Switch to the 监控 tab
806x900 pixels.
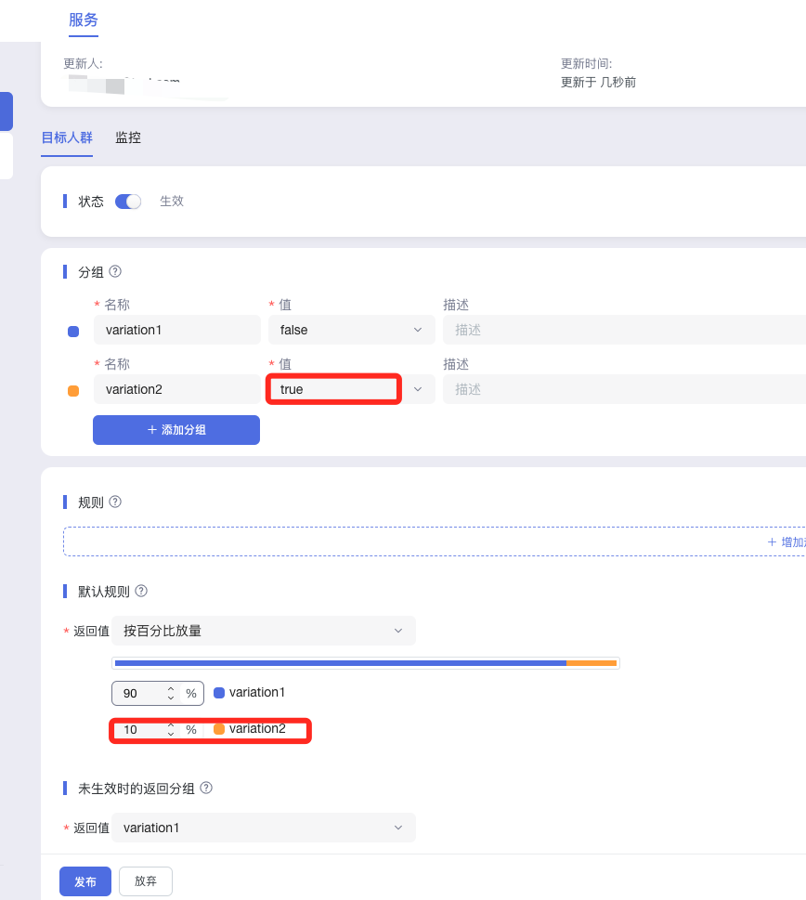[128, 137]
